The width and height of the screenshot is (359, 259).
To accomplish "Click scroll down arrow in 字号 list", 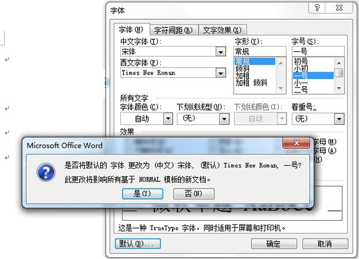I will click(x=339, y=89).
